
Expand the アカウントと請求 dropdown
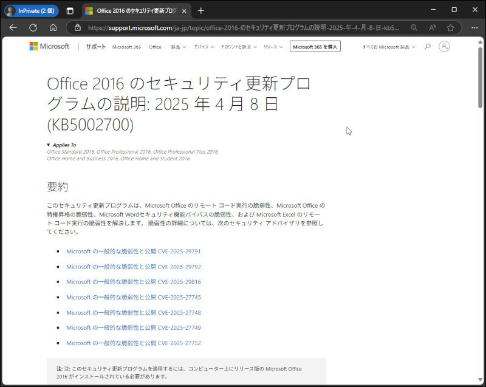pyautogui.click(x=239, y=47)
